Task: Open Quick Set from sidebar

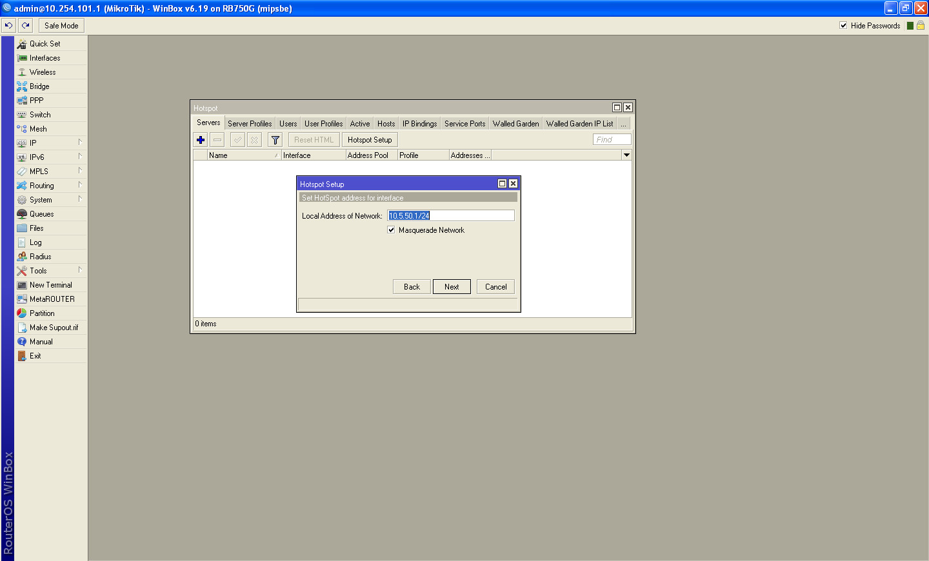Action: (x=45, y=44)
